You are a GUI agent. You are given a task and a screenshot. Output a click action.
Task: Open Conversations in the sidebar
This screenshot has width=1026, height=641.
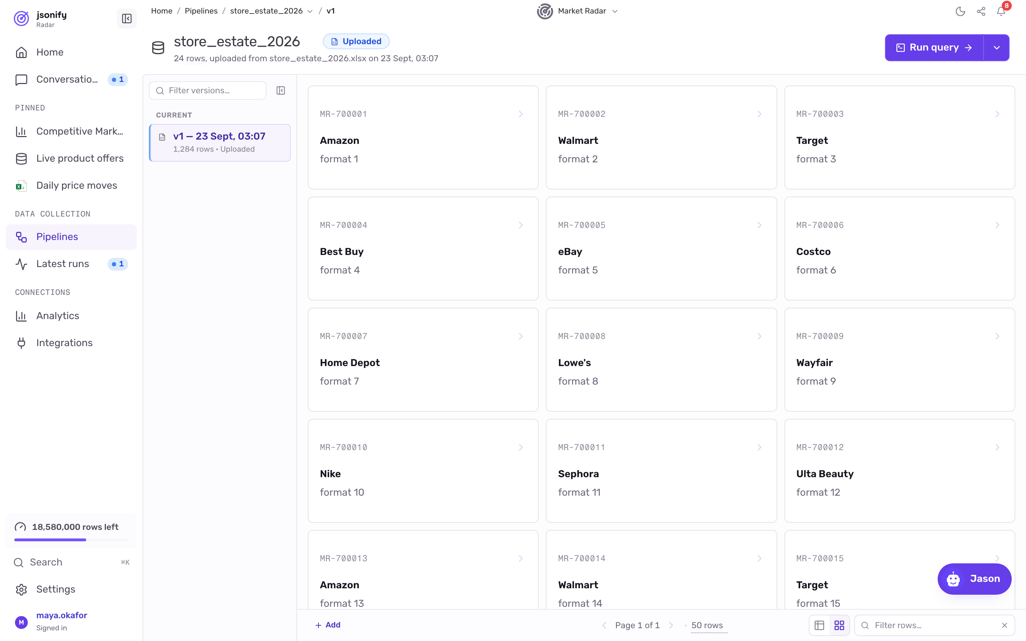click(x=71, y=79)
